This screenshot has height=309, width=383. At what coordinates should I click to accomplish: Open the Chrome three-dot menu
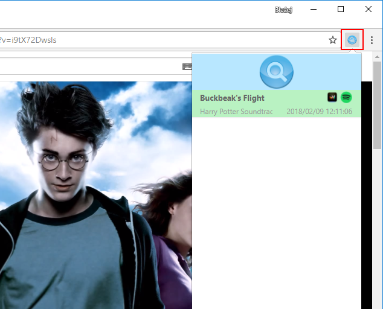point(372,40)
